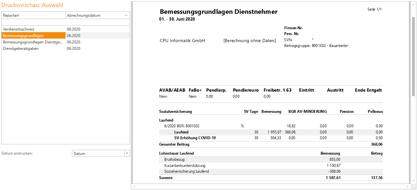Click the 06.2020 date of Dienstgeberabgaben
Screen dimensions: 417x190
pos(74,49)
